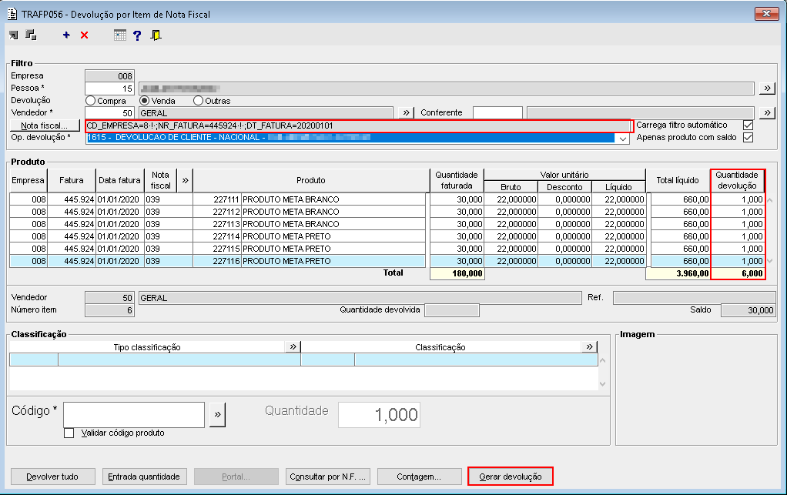Click the Código input field

[x=134, y=414]
